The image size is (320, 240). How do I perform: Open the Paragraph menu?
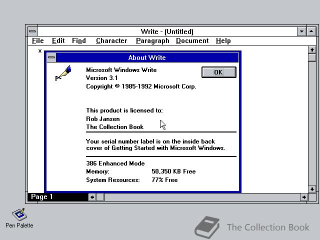coord(152,41)
